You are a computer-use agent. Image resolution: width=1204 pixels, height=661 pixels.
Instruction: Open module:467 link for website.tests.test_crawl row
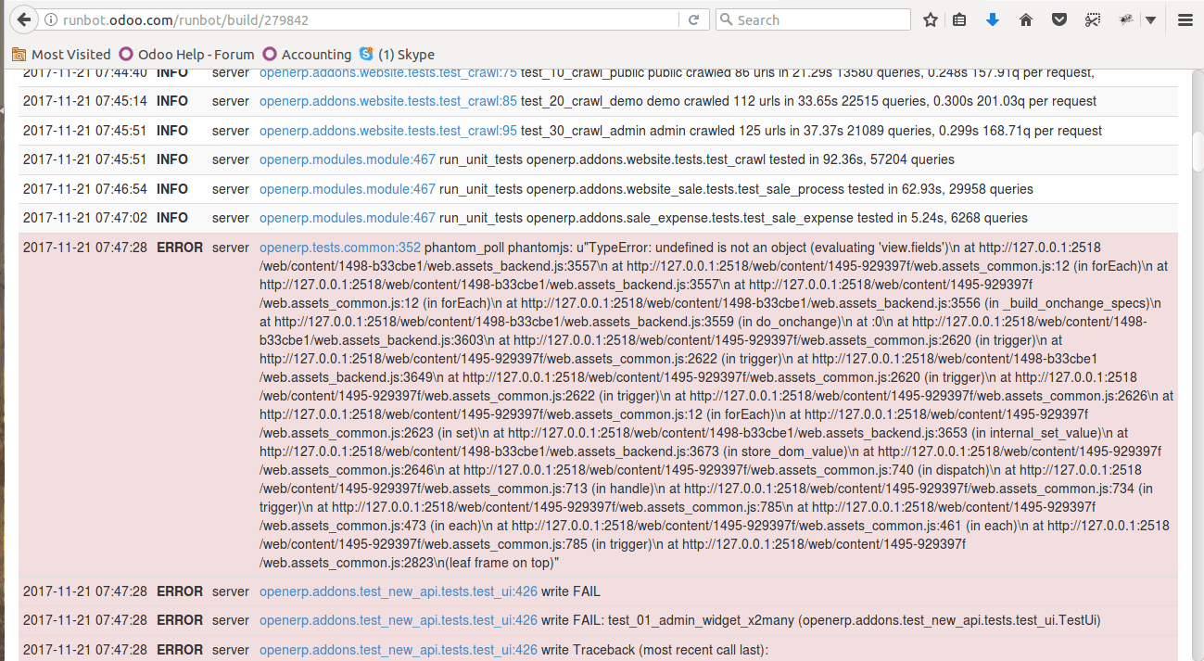click(348, 159)
